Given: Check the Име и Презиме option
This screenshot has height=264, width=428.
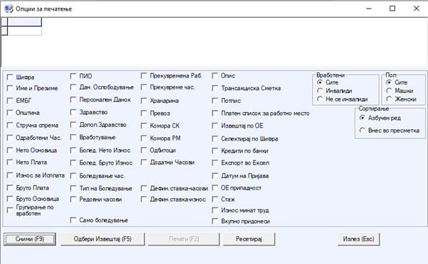Looking at the screenshot, I should (10, 88).
